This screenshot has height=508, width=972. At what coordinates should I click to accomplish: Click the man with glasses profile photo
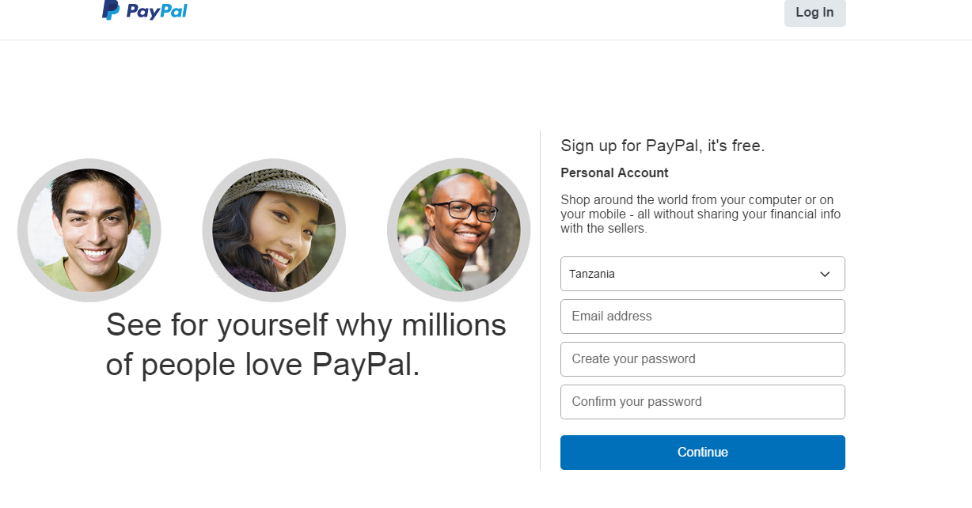[x=459, y=229]
